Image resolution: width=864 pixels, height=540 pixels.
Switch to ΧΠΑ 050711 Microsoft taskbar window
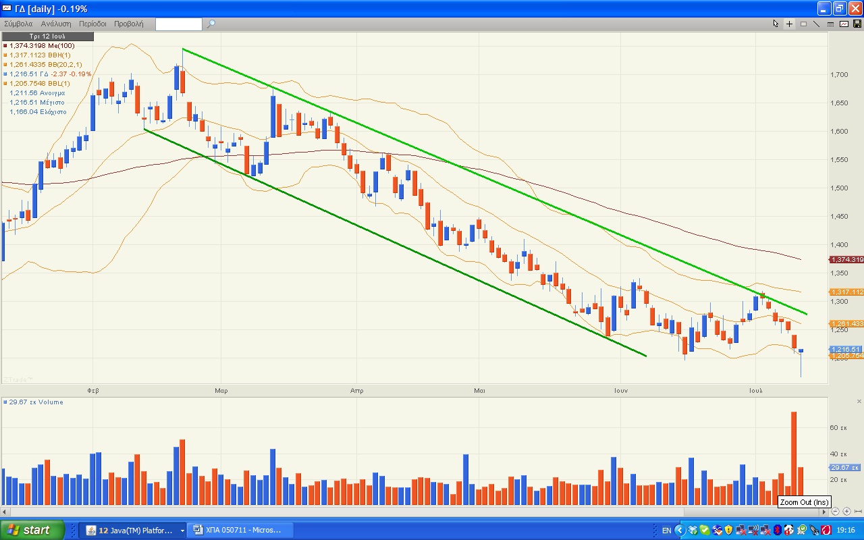coord(242,530)
